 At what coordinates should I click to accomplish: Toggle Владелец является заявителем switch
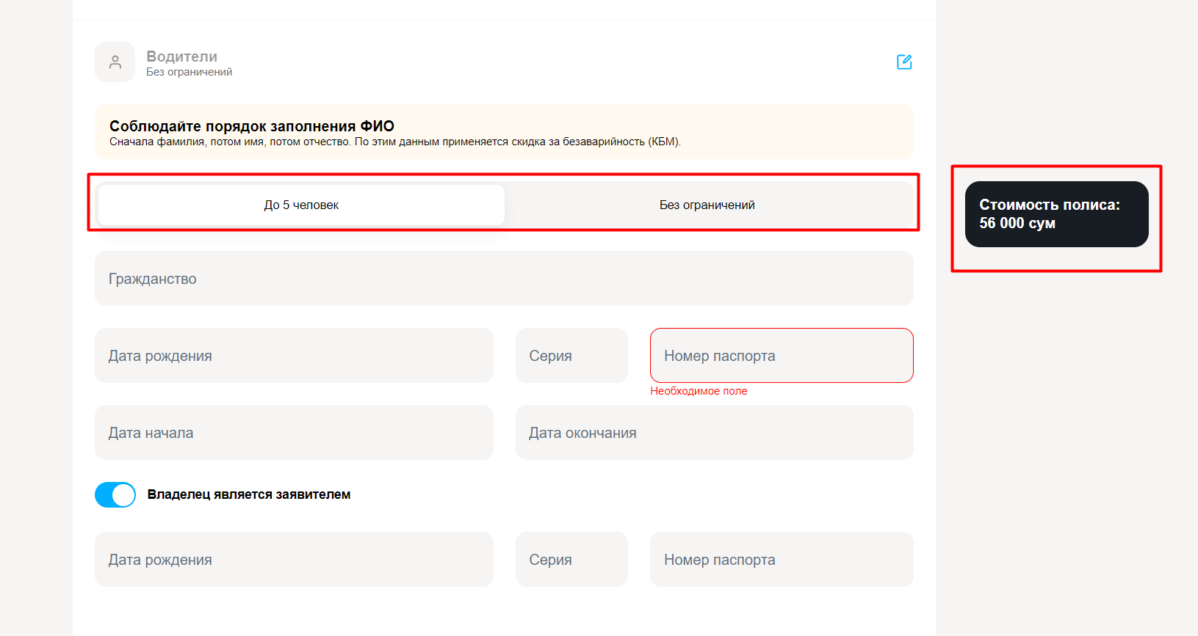[115, 495]
